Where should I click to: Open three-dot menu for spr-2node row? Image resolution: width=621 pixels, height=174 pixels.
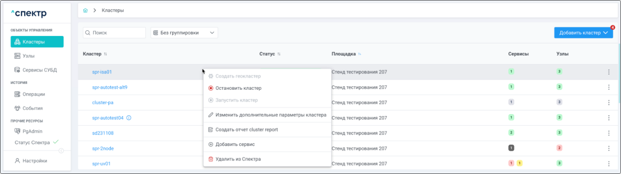click(608, 149)
